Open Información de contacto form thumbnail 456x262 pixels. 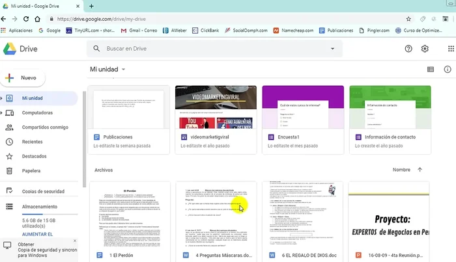tap(390, 107)
